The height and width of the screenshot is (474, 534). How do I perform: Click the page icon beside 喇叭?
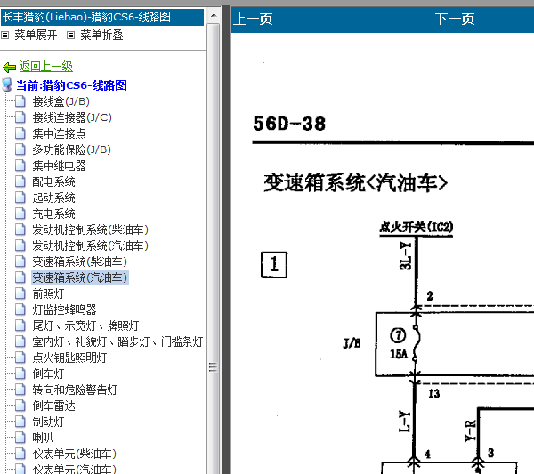(x=20, y=438)
